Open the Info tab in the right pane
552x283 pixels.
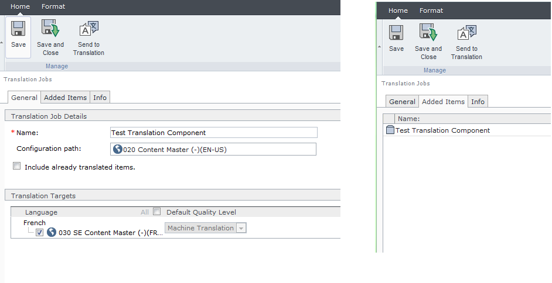[478, 102]
